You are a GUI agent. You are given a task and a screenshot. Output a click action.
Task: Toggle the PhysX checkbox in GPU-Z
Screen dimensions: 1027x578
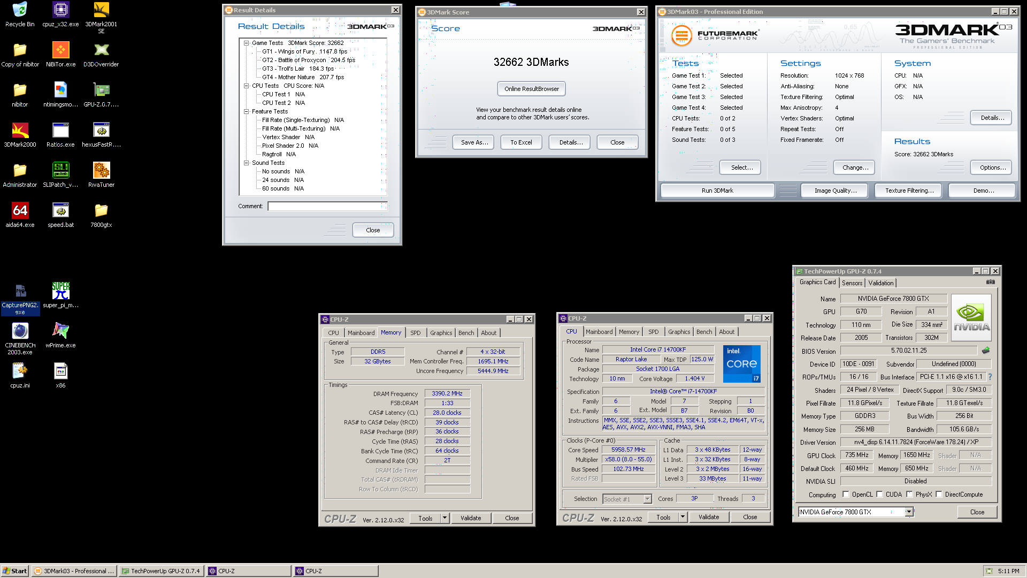pos(909,495)
